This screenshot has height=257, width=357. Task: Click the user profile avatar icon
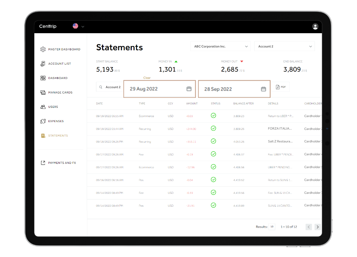(315, 26)
